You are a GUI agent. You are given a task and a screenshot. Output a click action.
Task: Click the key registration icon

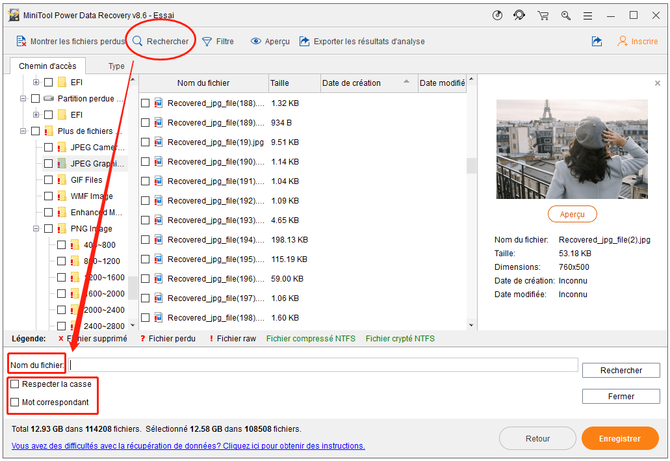click(566, 16)
